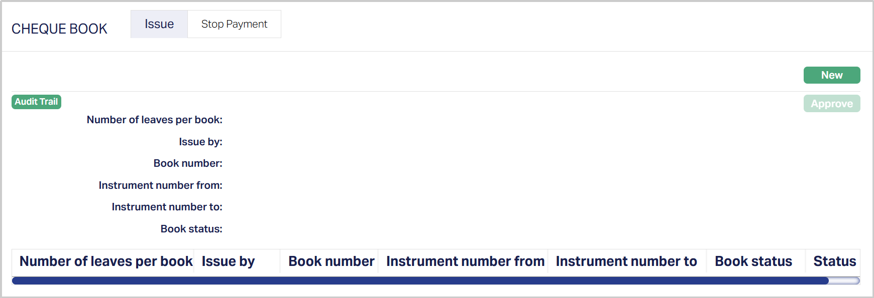Click Instrument number from table column header
The width and height of the screenshot is (874, 298).
coord(465,261)
